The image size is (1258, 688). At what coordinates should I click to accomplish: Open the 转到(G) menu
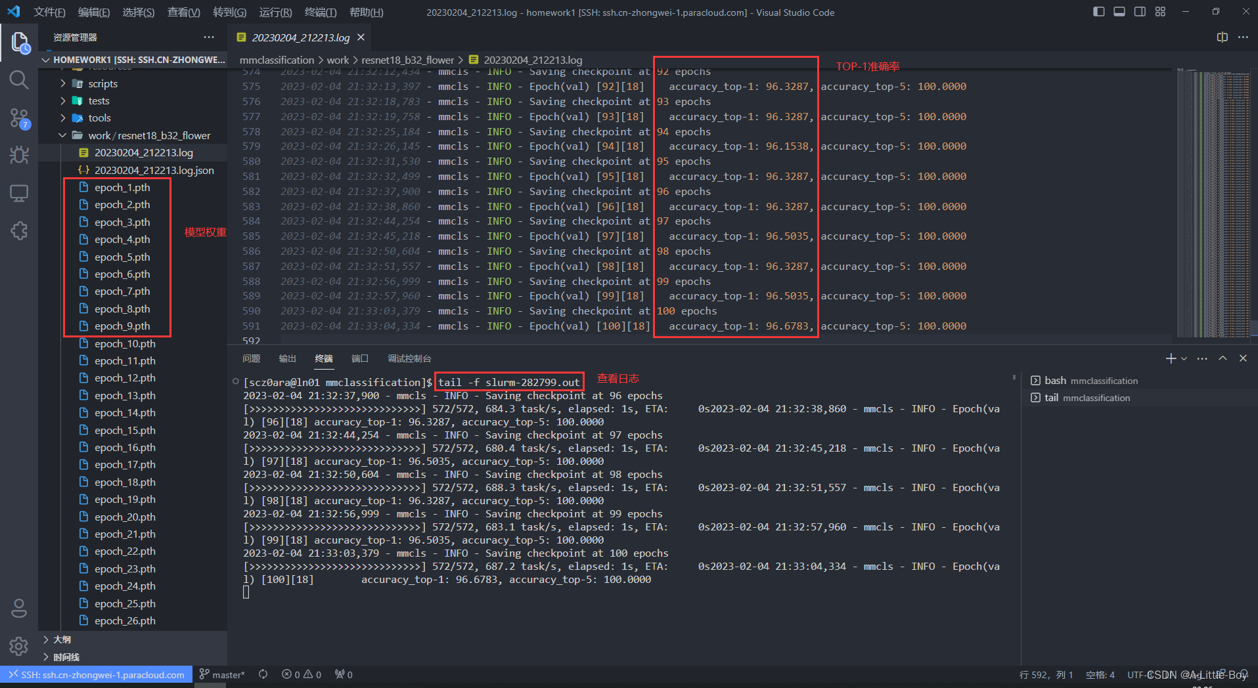[229, 12]
